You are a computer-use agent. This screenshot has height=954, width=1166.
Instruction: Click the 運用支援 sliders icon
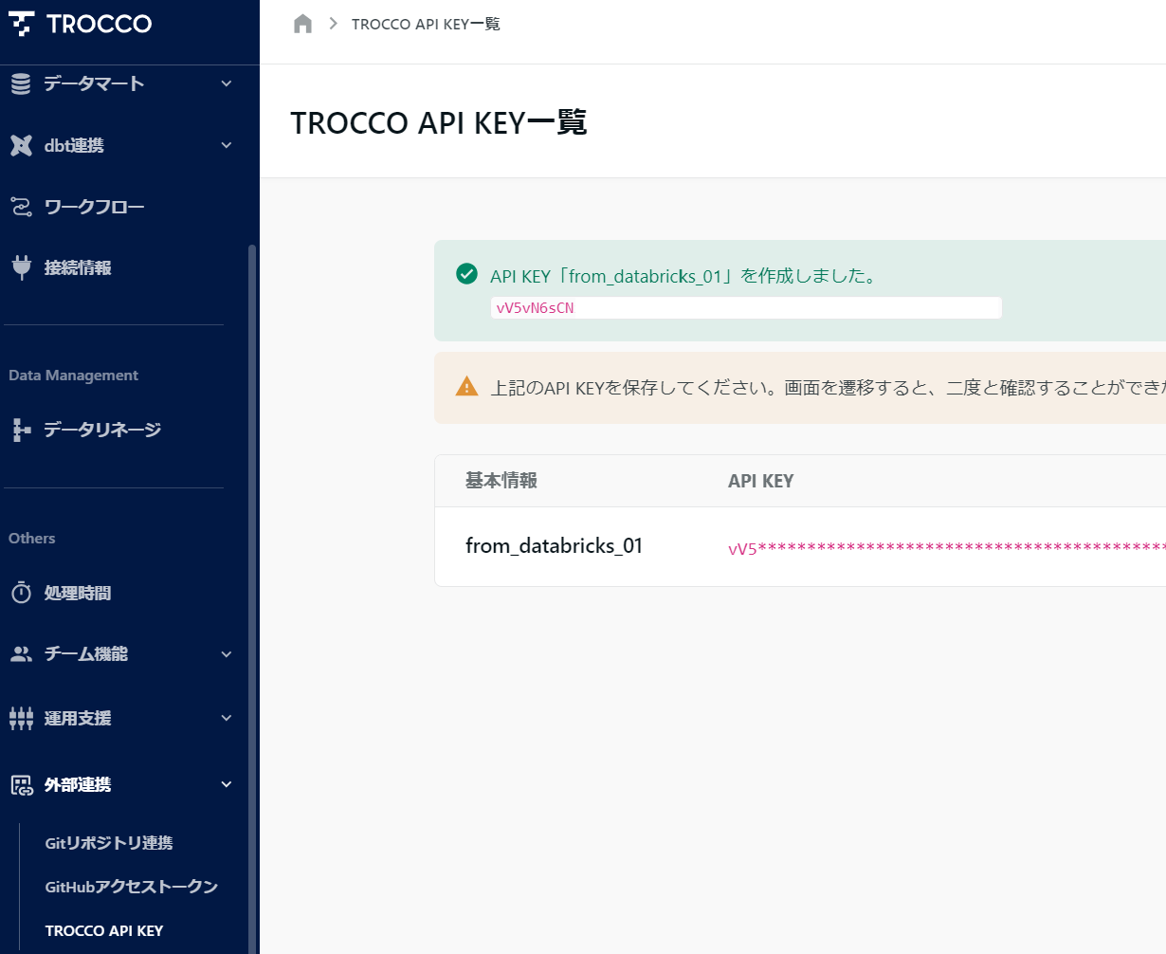pos(21,718)
